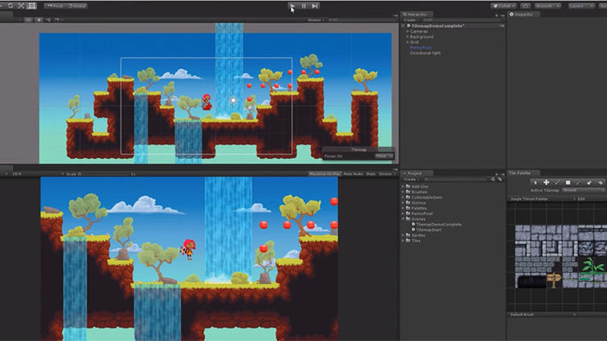607x341 pixels.
Task: Open the Active Tilemap dropdown
Action: click(583, 190)
